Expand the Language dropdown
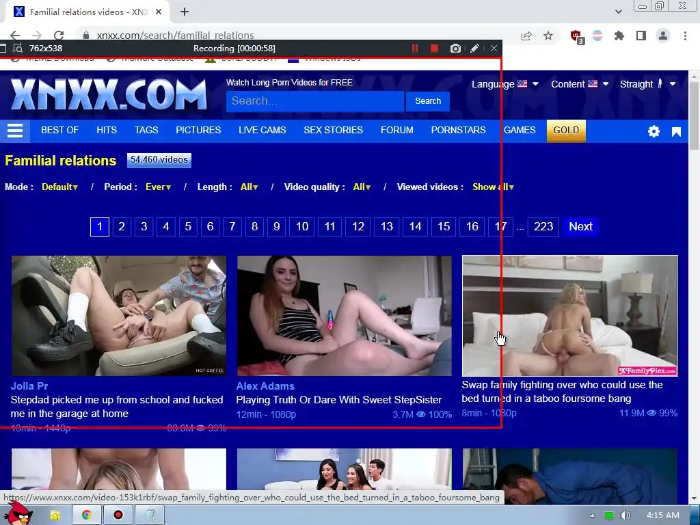The width and height of the screenshot is (700, 525). tap(505, 84)
